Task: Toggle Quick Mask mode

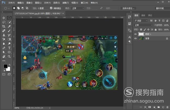Action: 4,74
